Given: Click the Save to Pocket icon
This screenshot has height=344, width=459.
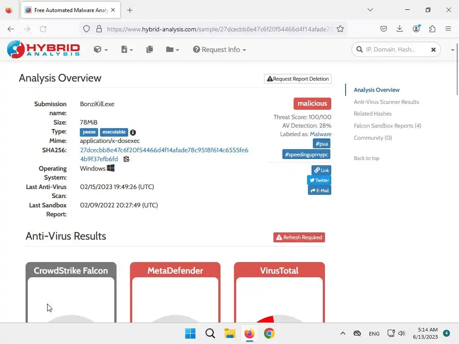Looking at the screenshot, I should (384, 29).
